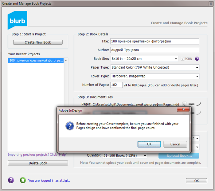Image resolution: width=215 pixels, height=191 pixels.
Task: Click the '24 to 480 pages' hint text
Action: 161,85
